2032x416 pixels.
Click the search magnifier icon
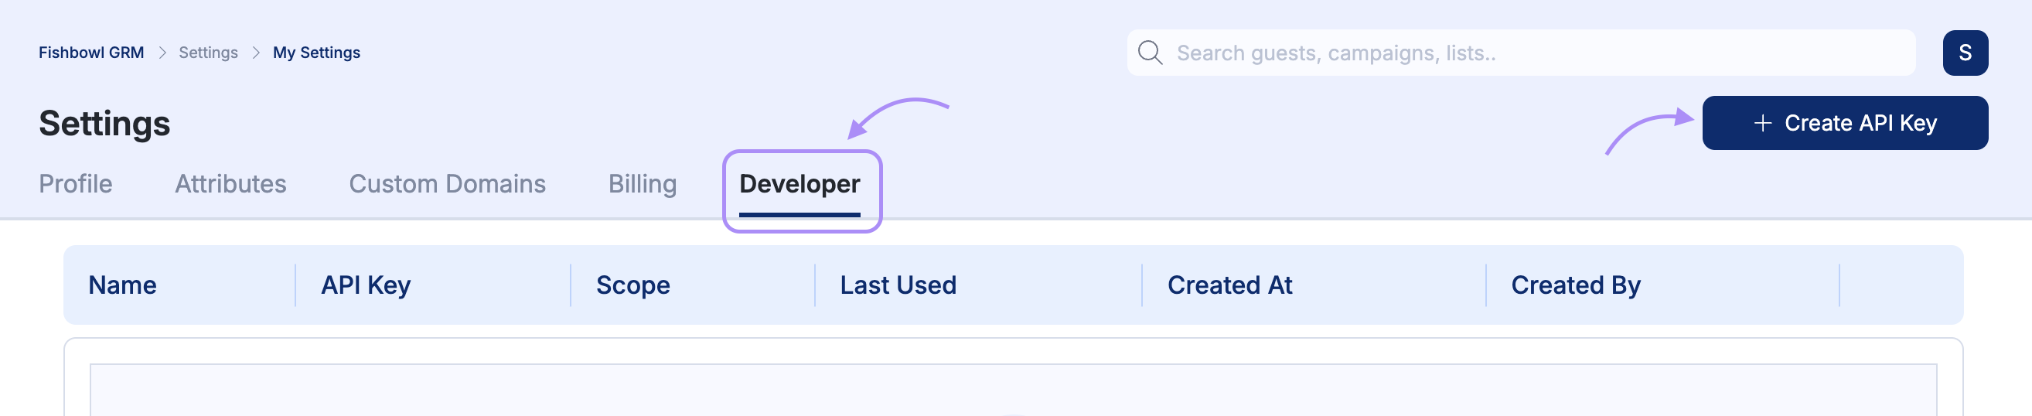(1149, 53)
